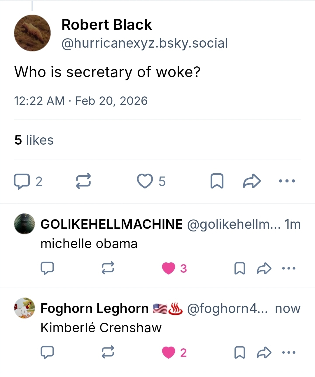The width and height of the screenshot is (315, 377).
Task: Repost Robert Black's main post
Action: pyautogui.click(x=83, y=181)
